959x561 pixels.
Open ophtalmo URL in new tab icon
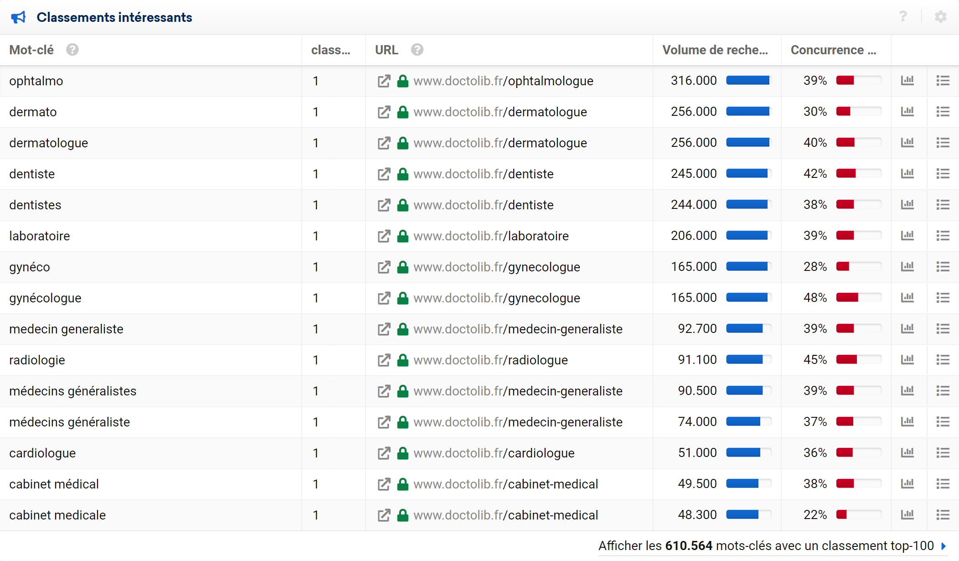384,81
